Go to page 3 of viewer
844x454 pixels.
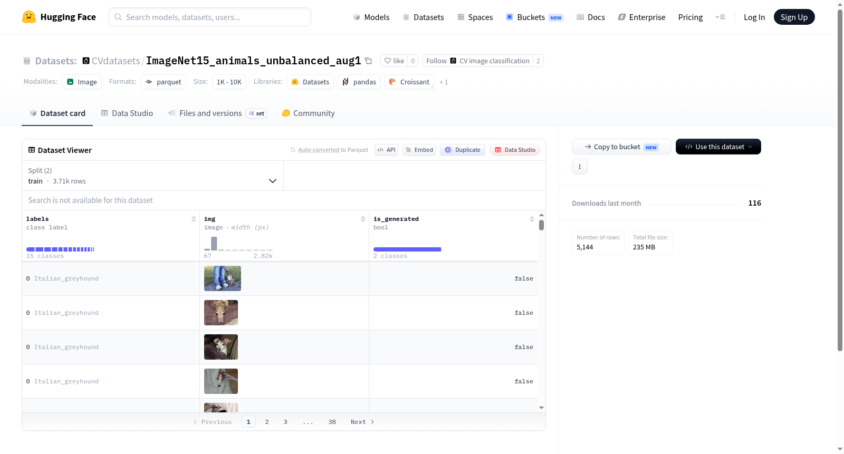point(285,422)
